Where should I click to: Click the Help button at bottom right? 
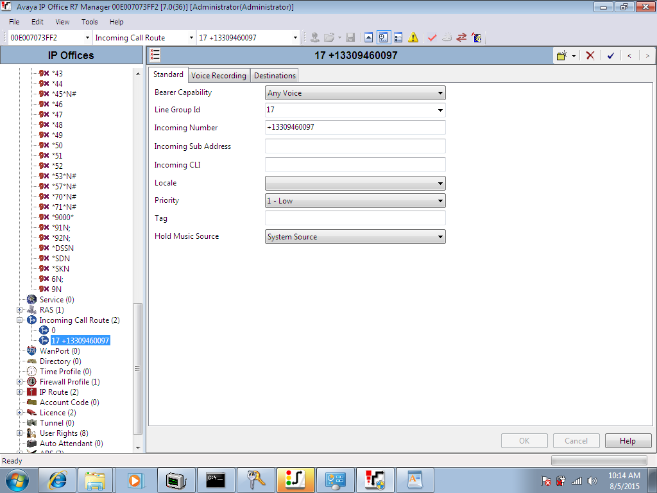[x=627, y=440]
